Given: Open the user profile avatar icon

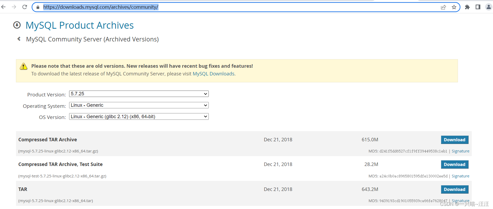Looking at the screenshot, I should point(489,7).
